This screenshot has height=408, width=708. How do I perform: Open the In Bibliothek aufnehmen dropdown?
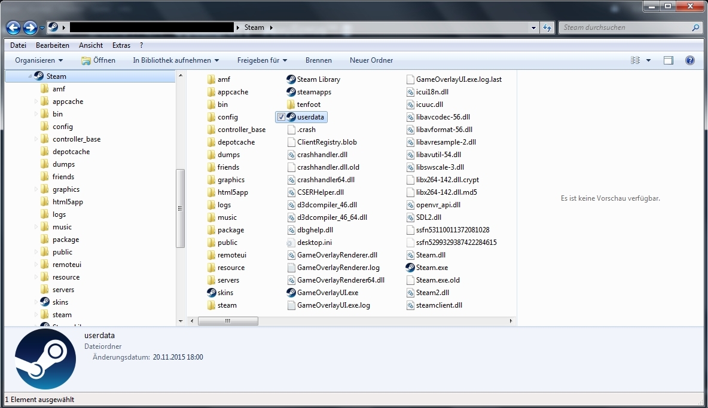click(176, 60)
